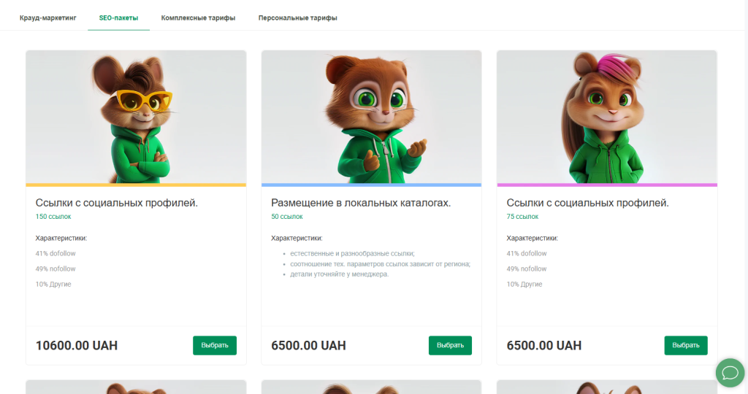Screen dimensions: 748x394
Task: Open the 150-link social profiles card title
Action: [x=117, y=203]
